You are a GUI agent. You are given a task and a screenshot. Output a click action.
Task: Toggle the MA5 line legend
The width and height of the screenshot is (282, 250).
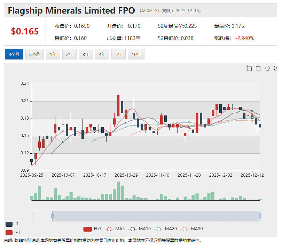pos(115,229)
